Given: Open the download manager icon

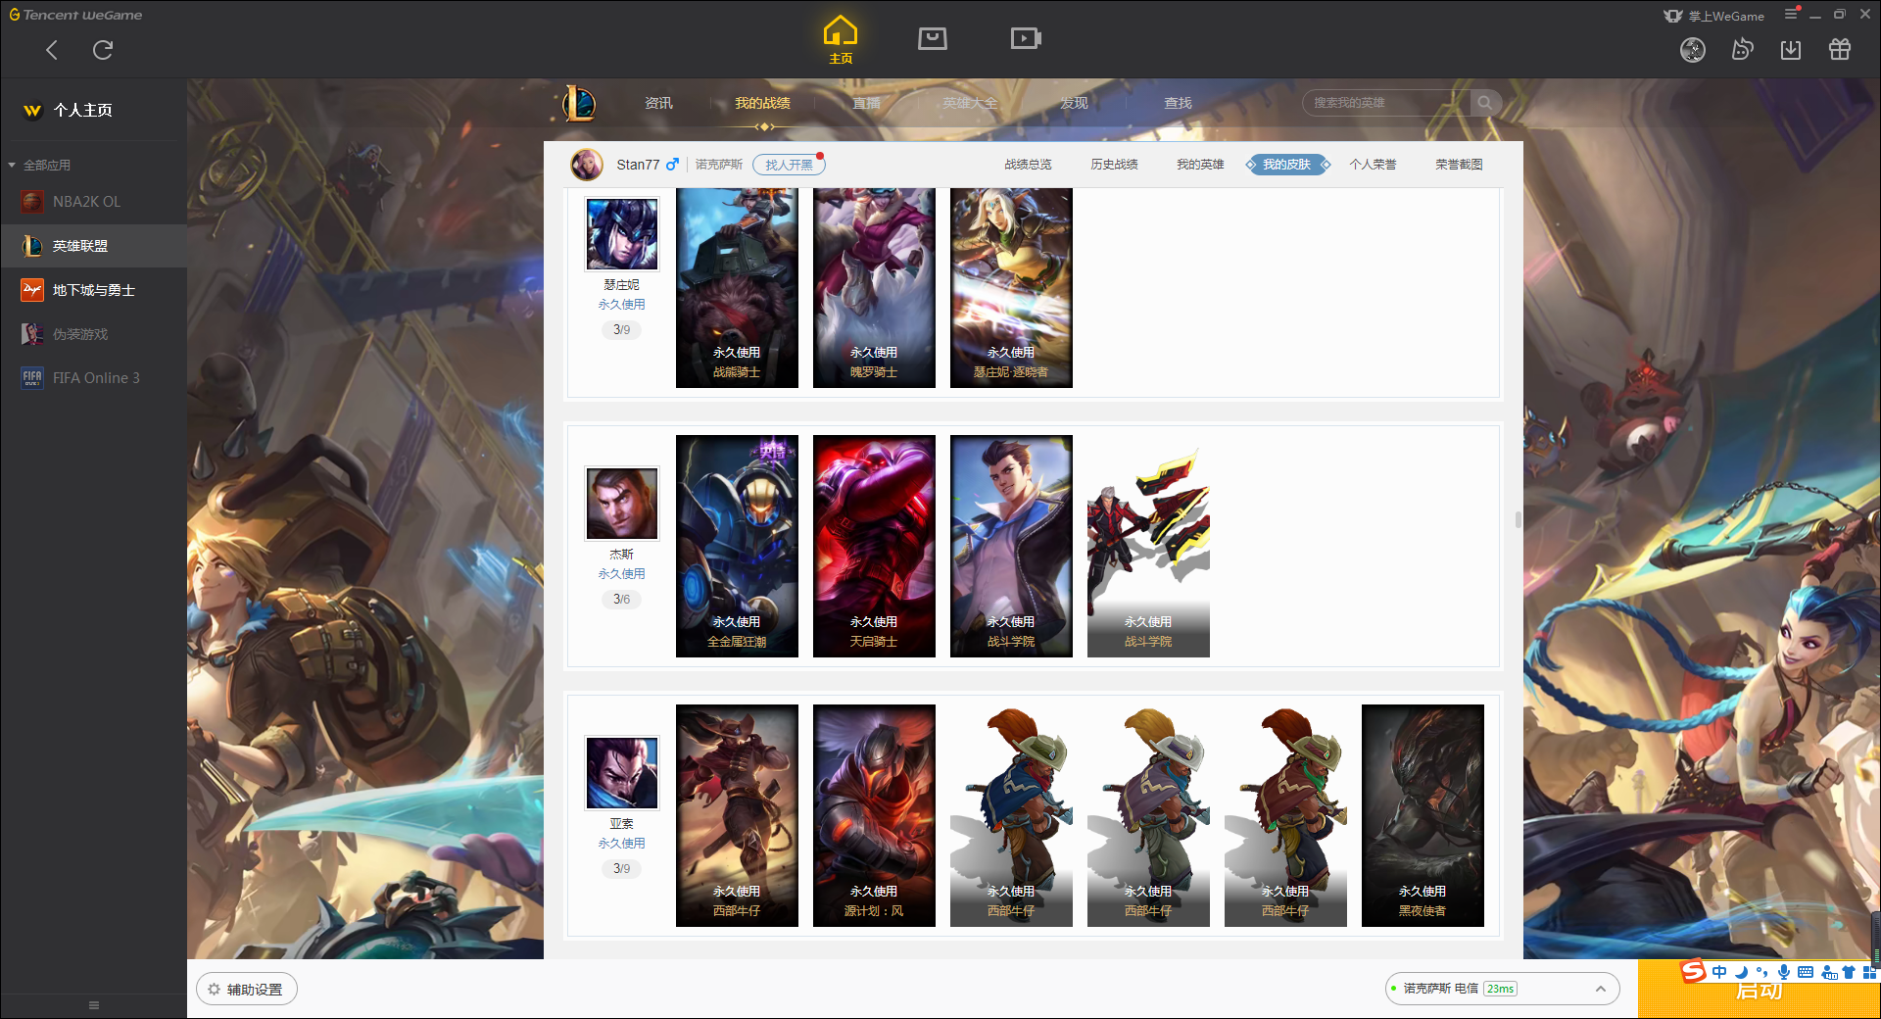Looking at the screenshot, I should (x=1791, y=50).
